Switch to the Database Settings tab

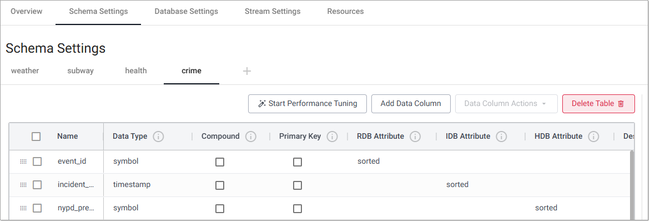(x=186, y=11)
